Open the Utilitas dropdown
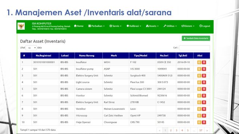The image size is (239, 134). point(170,26)
